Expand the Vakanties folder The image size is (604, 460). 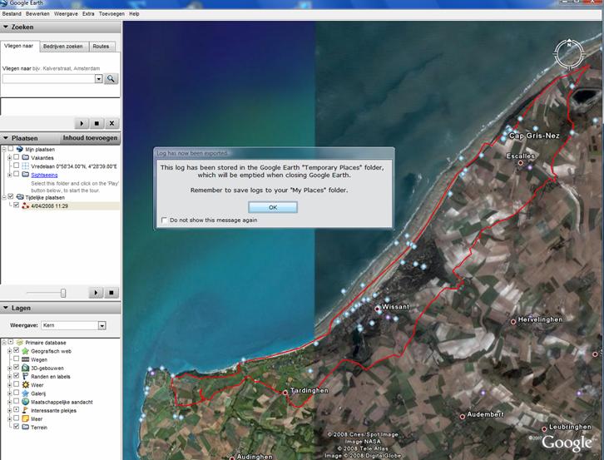9,158
